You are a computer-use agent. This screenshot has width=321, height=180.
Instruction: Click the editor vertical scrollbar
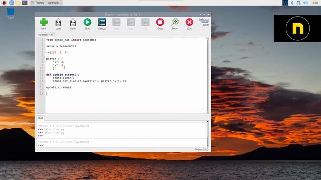208,75
